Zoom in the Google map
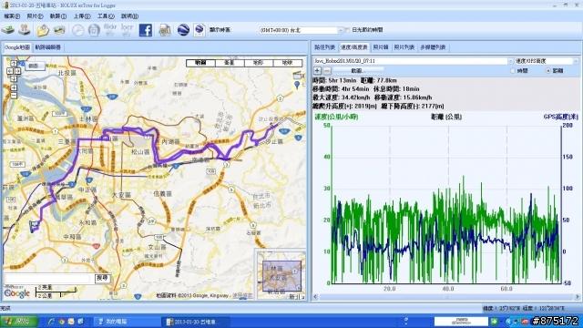The width and height of the screenshot is (583, 328). [x=14, y=87]
